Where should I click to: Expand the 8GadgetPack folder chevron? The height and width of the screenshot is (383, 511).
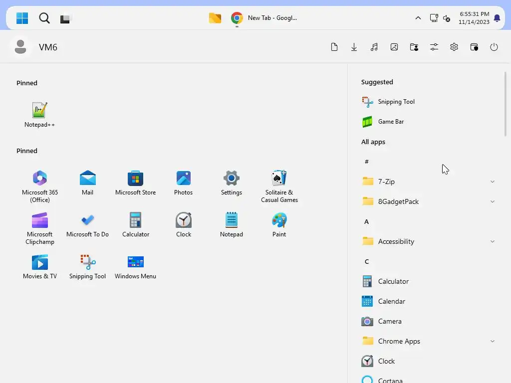pyautogui.click(x=493, y=201)
